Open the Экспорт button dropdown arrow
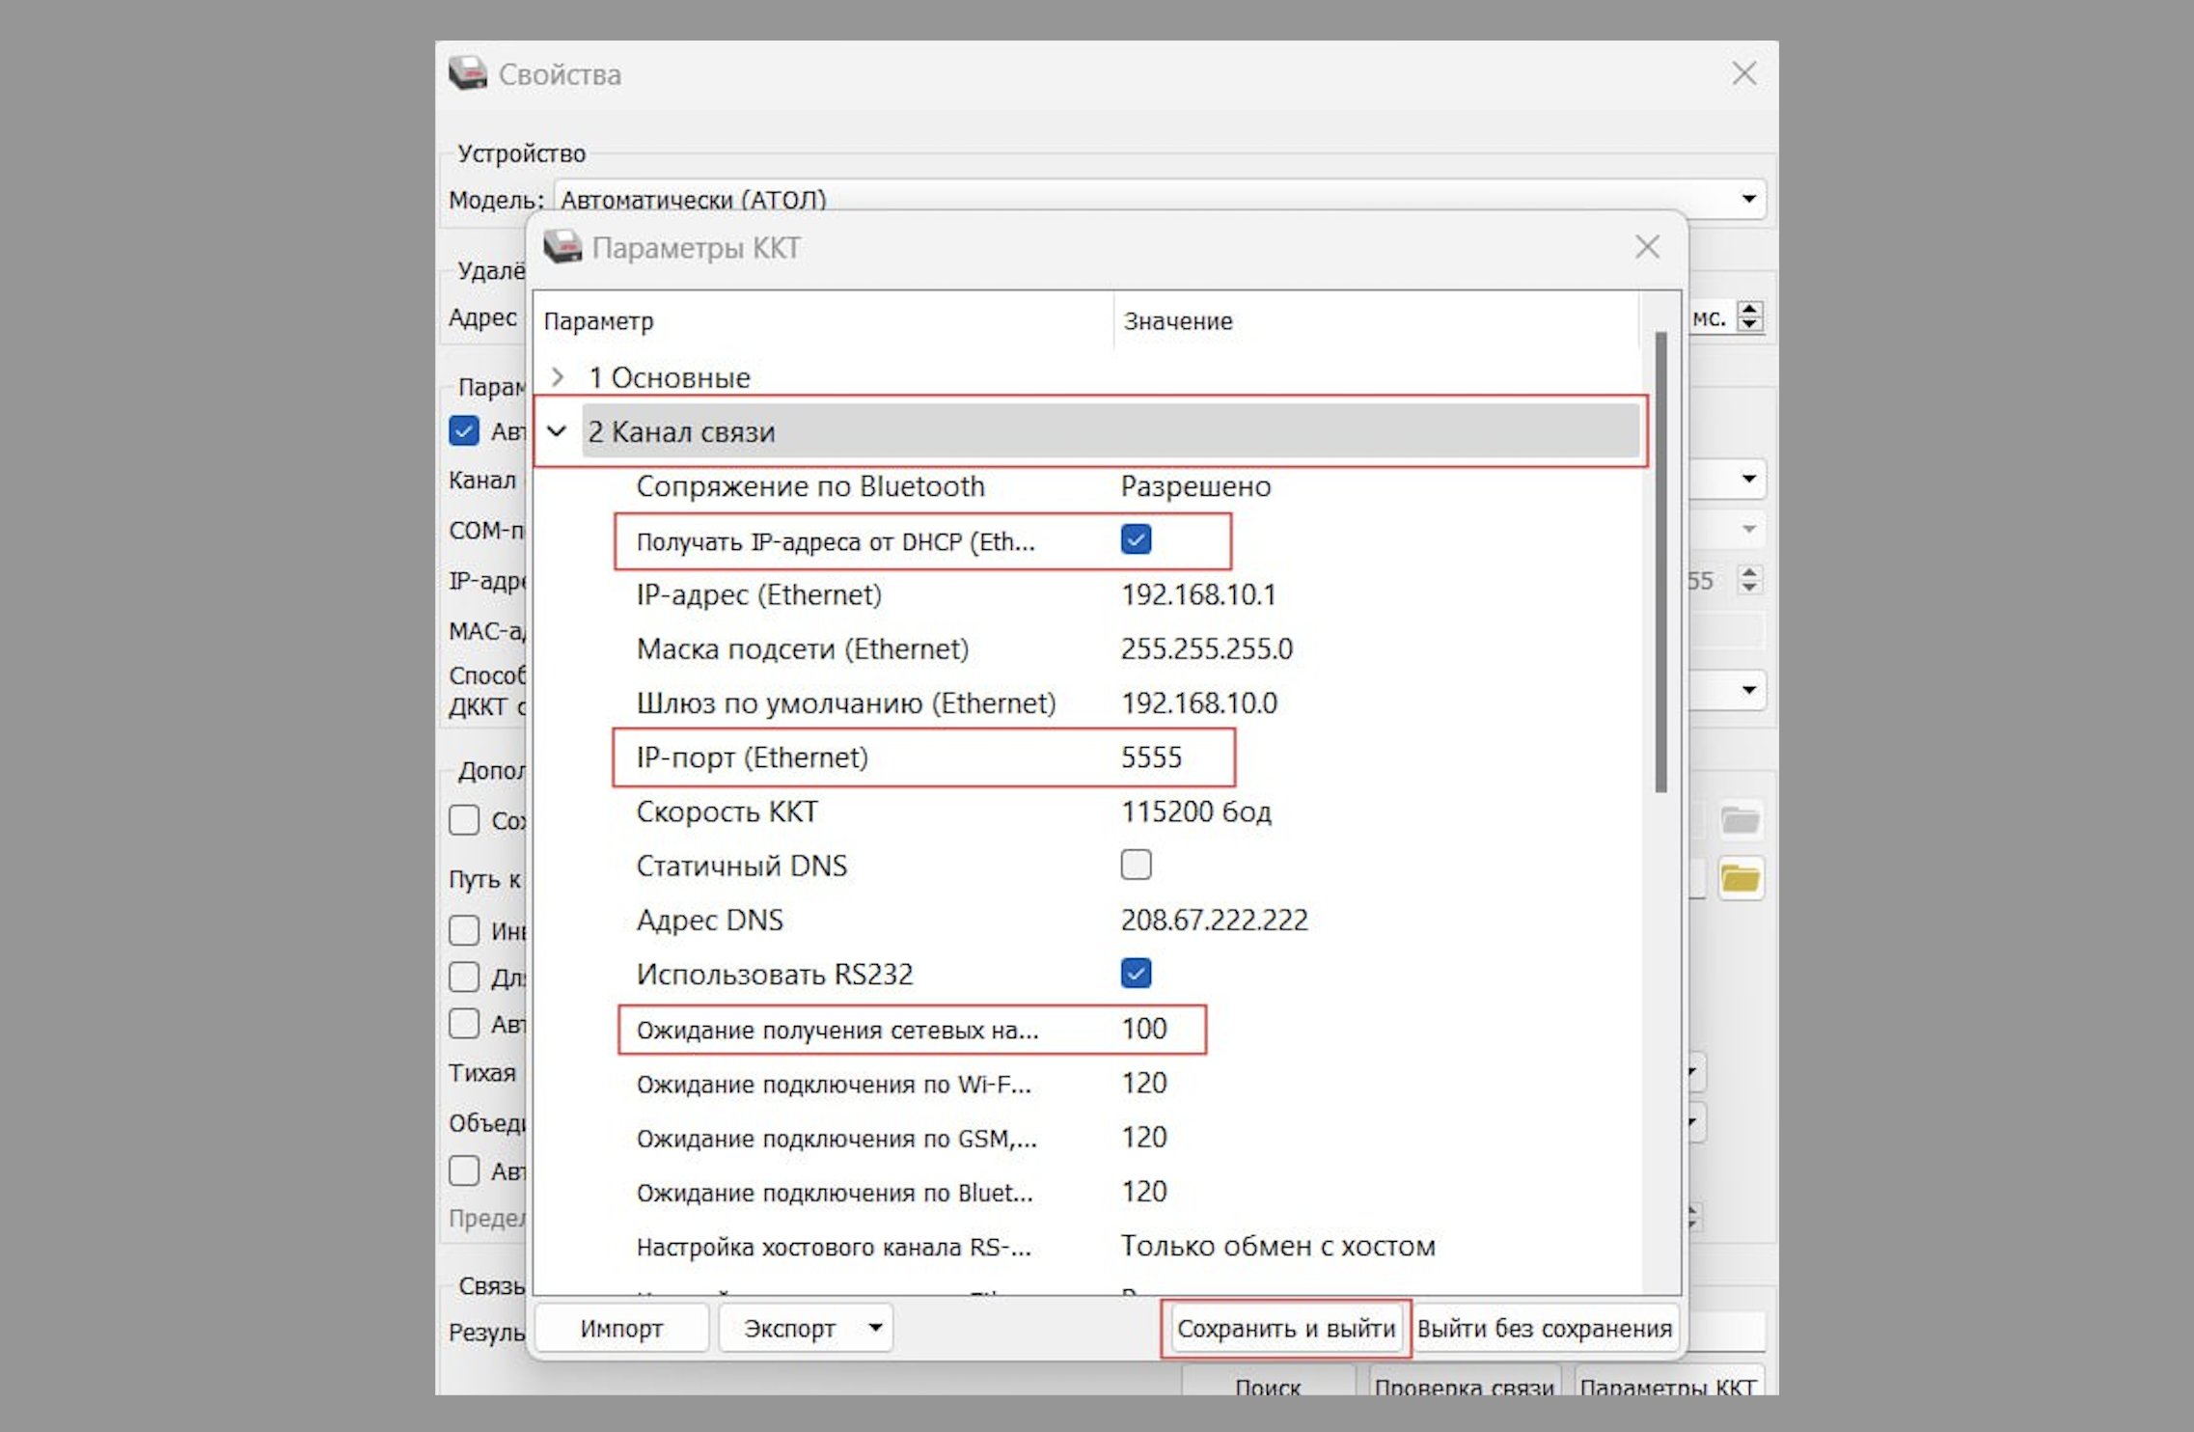The image size is (2194, 1432). point(875,1328)
